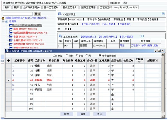
Task: Click the 工艺版本列表 panel header icon
Action: (x=61, y=36)
